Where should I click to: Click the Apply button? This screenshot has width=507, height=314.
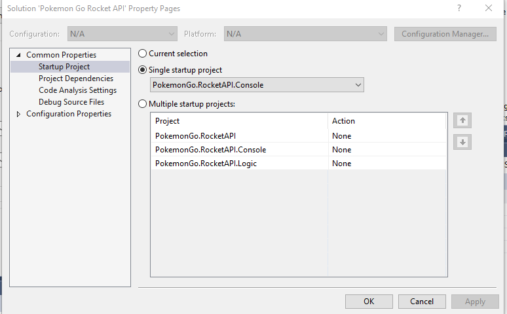point(475,302)
